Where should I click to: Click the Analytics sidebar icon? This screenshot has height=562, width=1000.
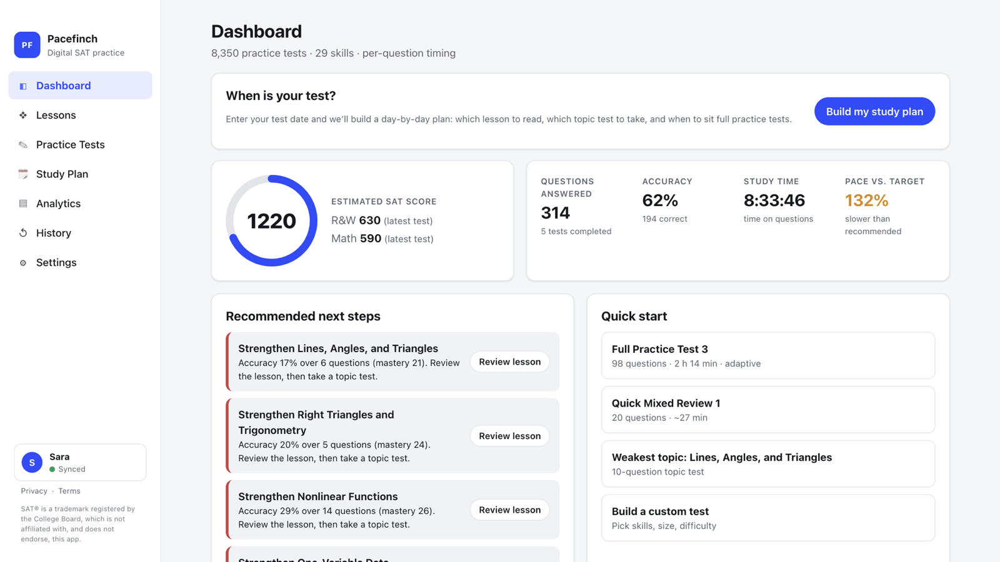coord(23,204)
